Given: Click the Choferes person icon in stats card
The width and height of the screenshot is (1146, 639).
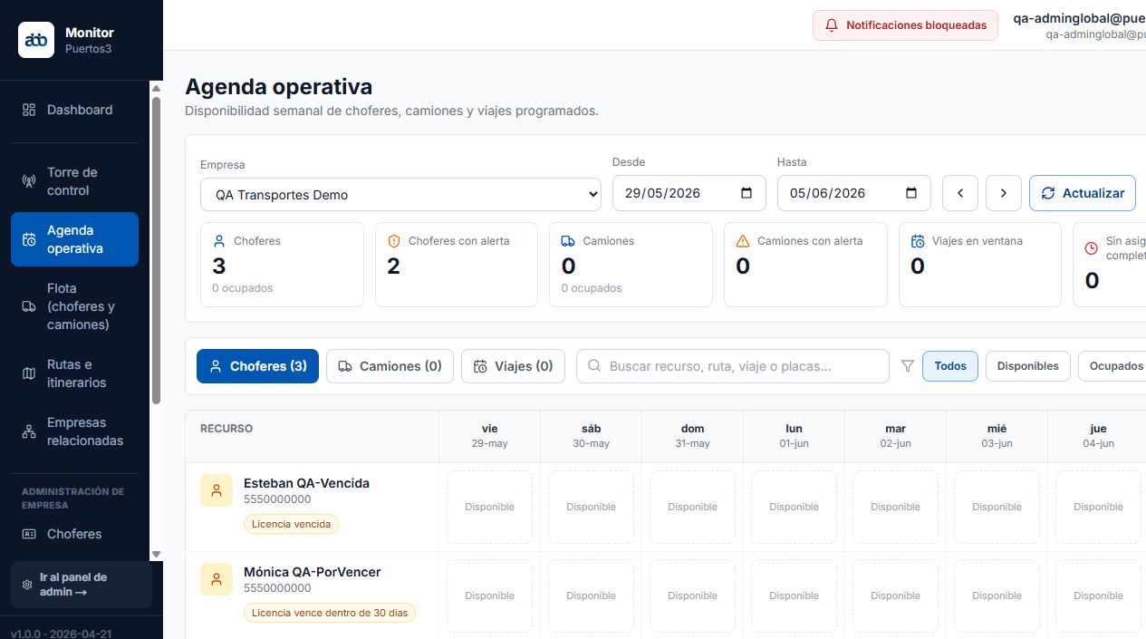Looking at the screenshot, I should click(218, 241).
